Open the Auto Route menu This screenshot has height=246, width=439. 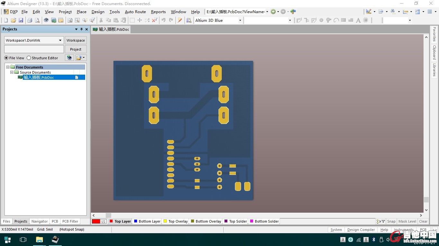coord(135,12)
